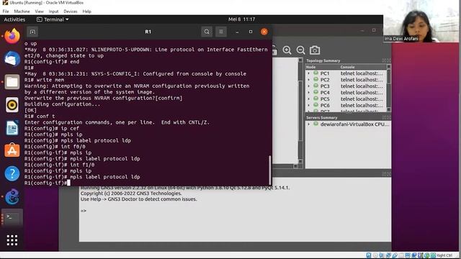Take a GNS3 screenshot with camera icon
The height and width of the screenshot is (259, 461).
click(315, 50)
